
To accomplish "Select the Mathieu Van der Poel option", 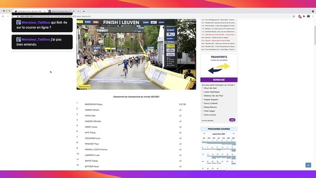I will pos(203,95).
